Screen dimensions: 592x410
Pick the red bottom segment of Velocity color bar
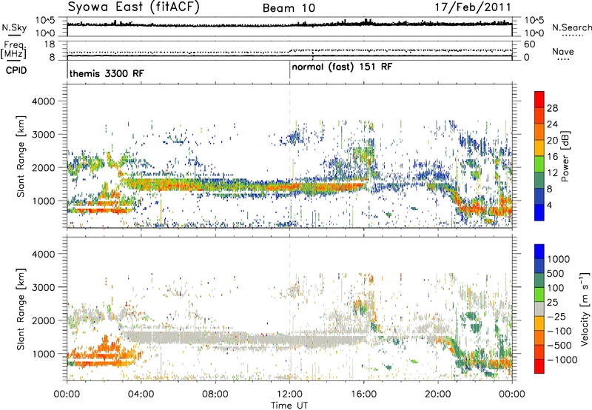click(539, 366)
